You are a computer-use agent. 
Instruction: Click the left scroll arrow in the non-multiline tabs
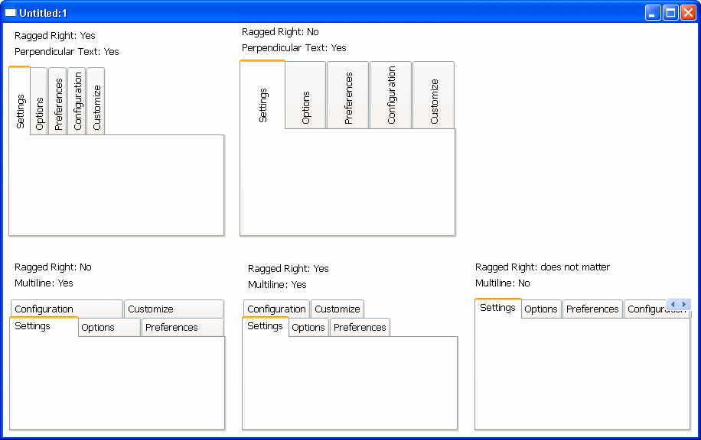point(673,304)
